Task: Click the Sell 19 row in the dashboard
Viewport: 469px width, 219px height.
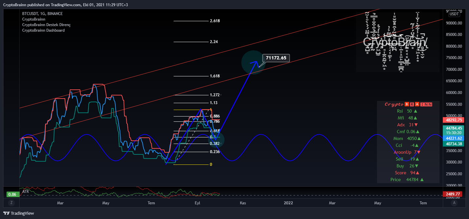Action: (408, 159)
